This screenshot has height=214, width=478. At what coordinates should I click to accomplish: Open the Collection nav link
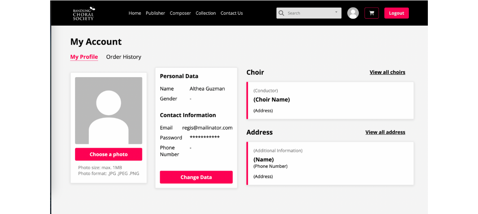pos(206,13)
